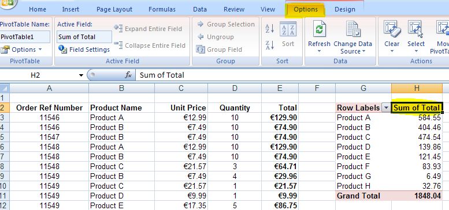Image resolution: width=449 pixels, height=210 pixels.
Task: Click the Quantity header cell
Action: point(235,108)
